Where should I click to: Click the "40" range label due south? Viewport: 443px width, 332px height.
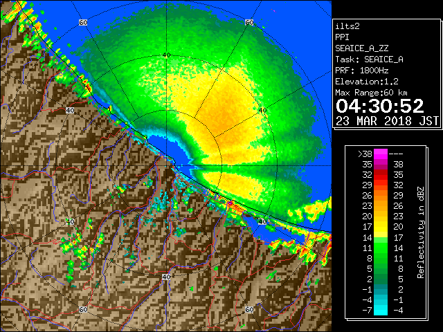(x=166, y=277)
